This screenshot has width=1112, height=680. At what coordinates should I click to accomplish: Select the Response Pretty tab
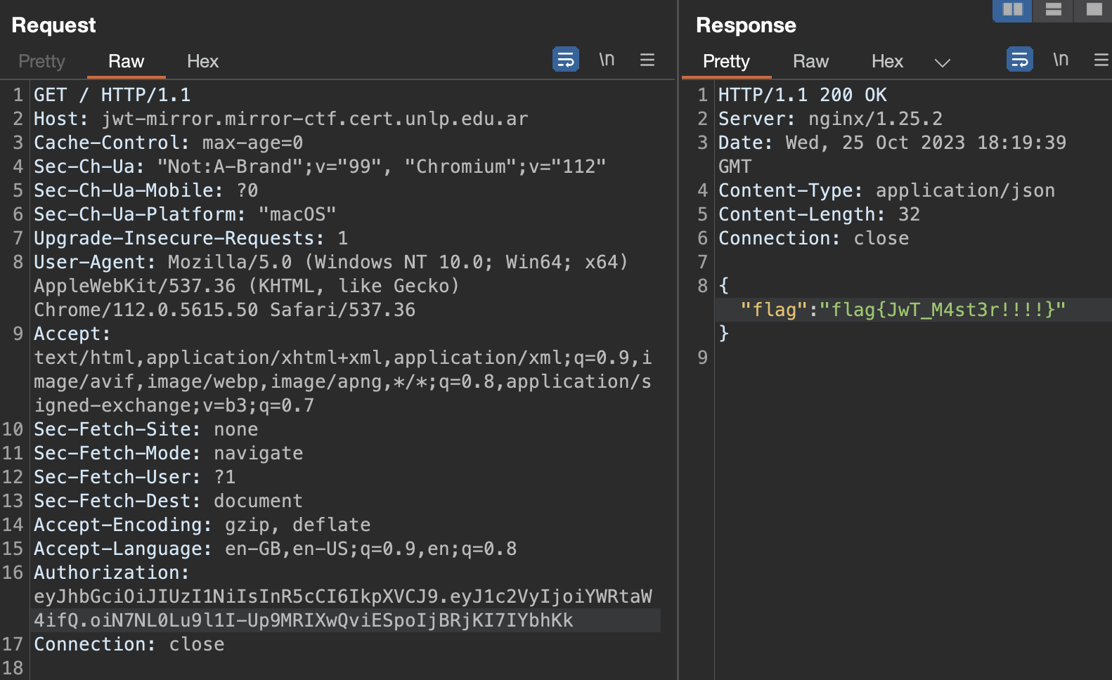[726, 61]
